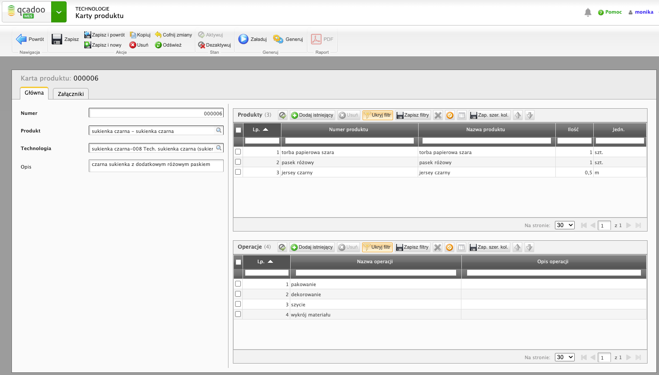Tick the checkbox for torba papierowa szara

coord(238,152)
